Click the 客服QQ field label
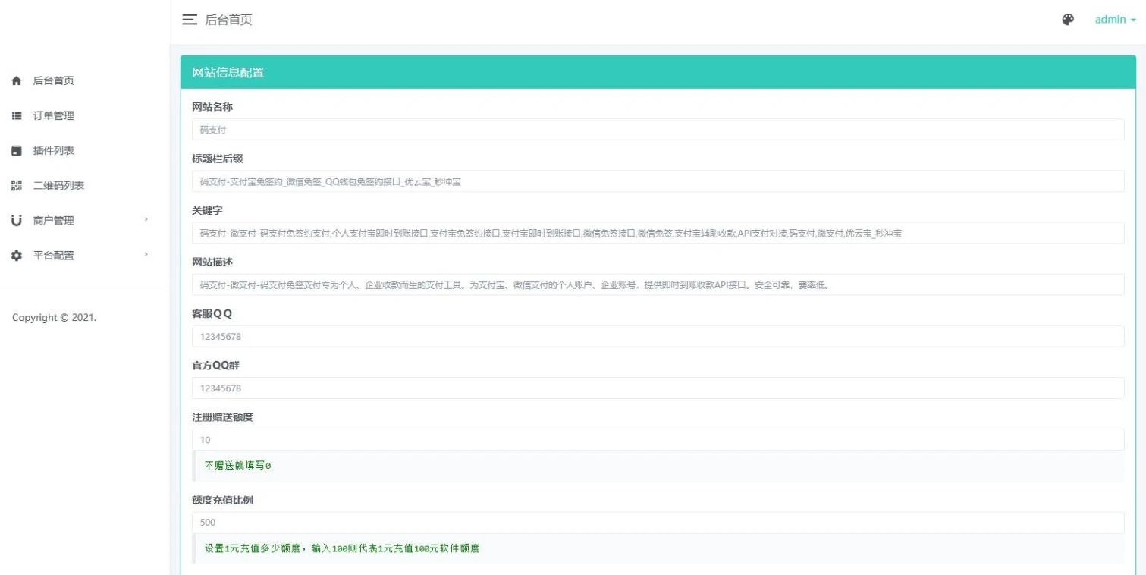The image size is (1146, 575). [x=212, y=313]
